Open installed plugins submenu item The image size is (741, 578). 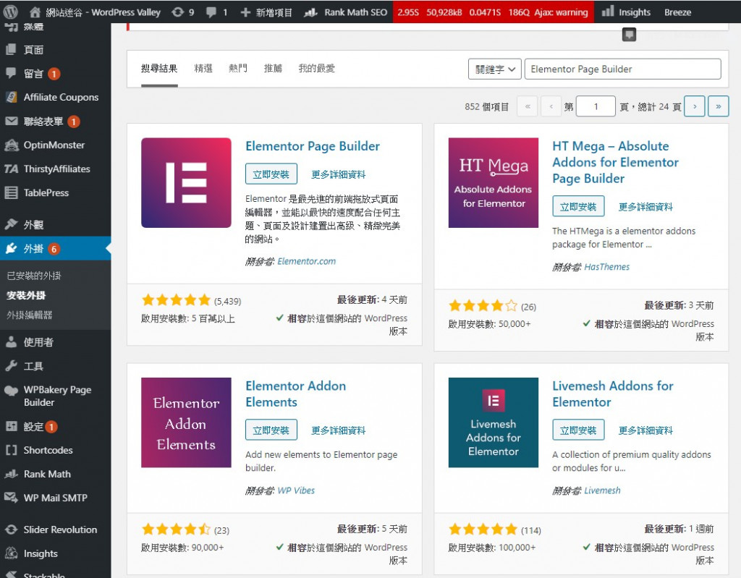coord(34,276)
